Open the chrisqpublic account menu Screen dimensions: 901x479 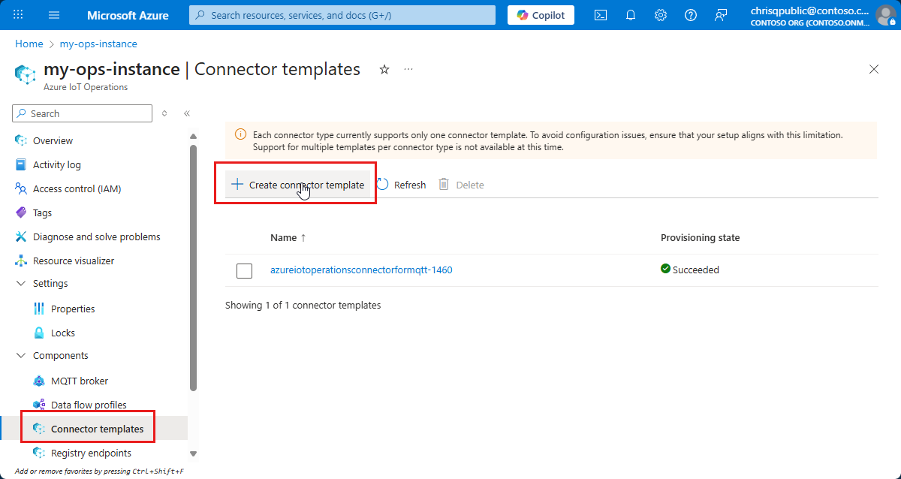point(824,15)
